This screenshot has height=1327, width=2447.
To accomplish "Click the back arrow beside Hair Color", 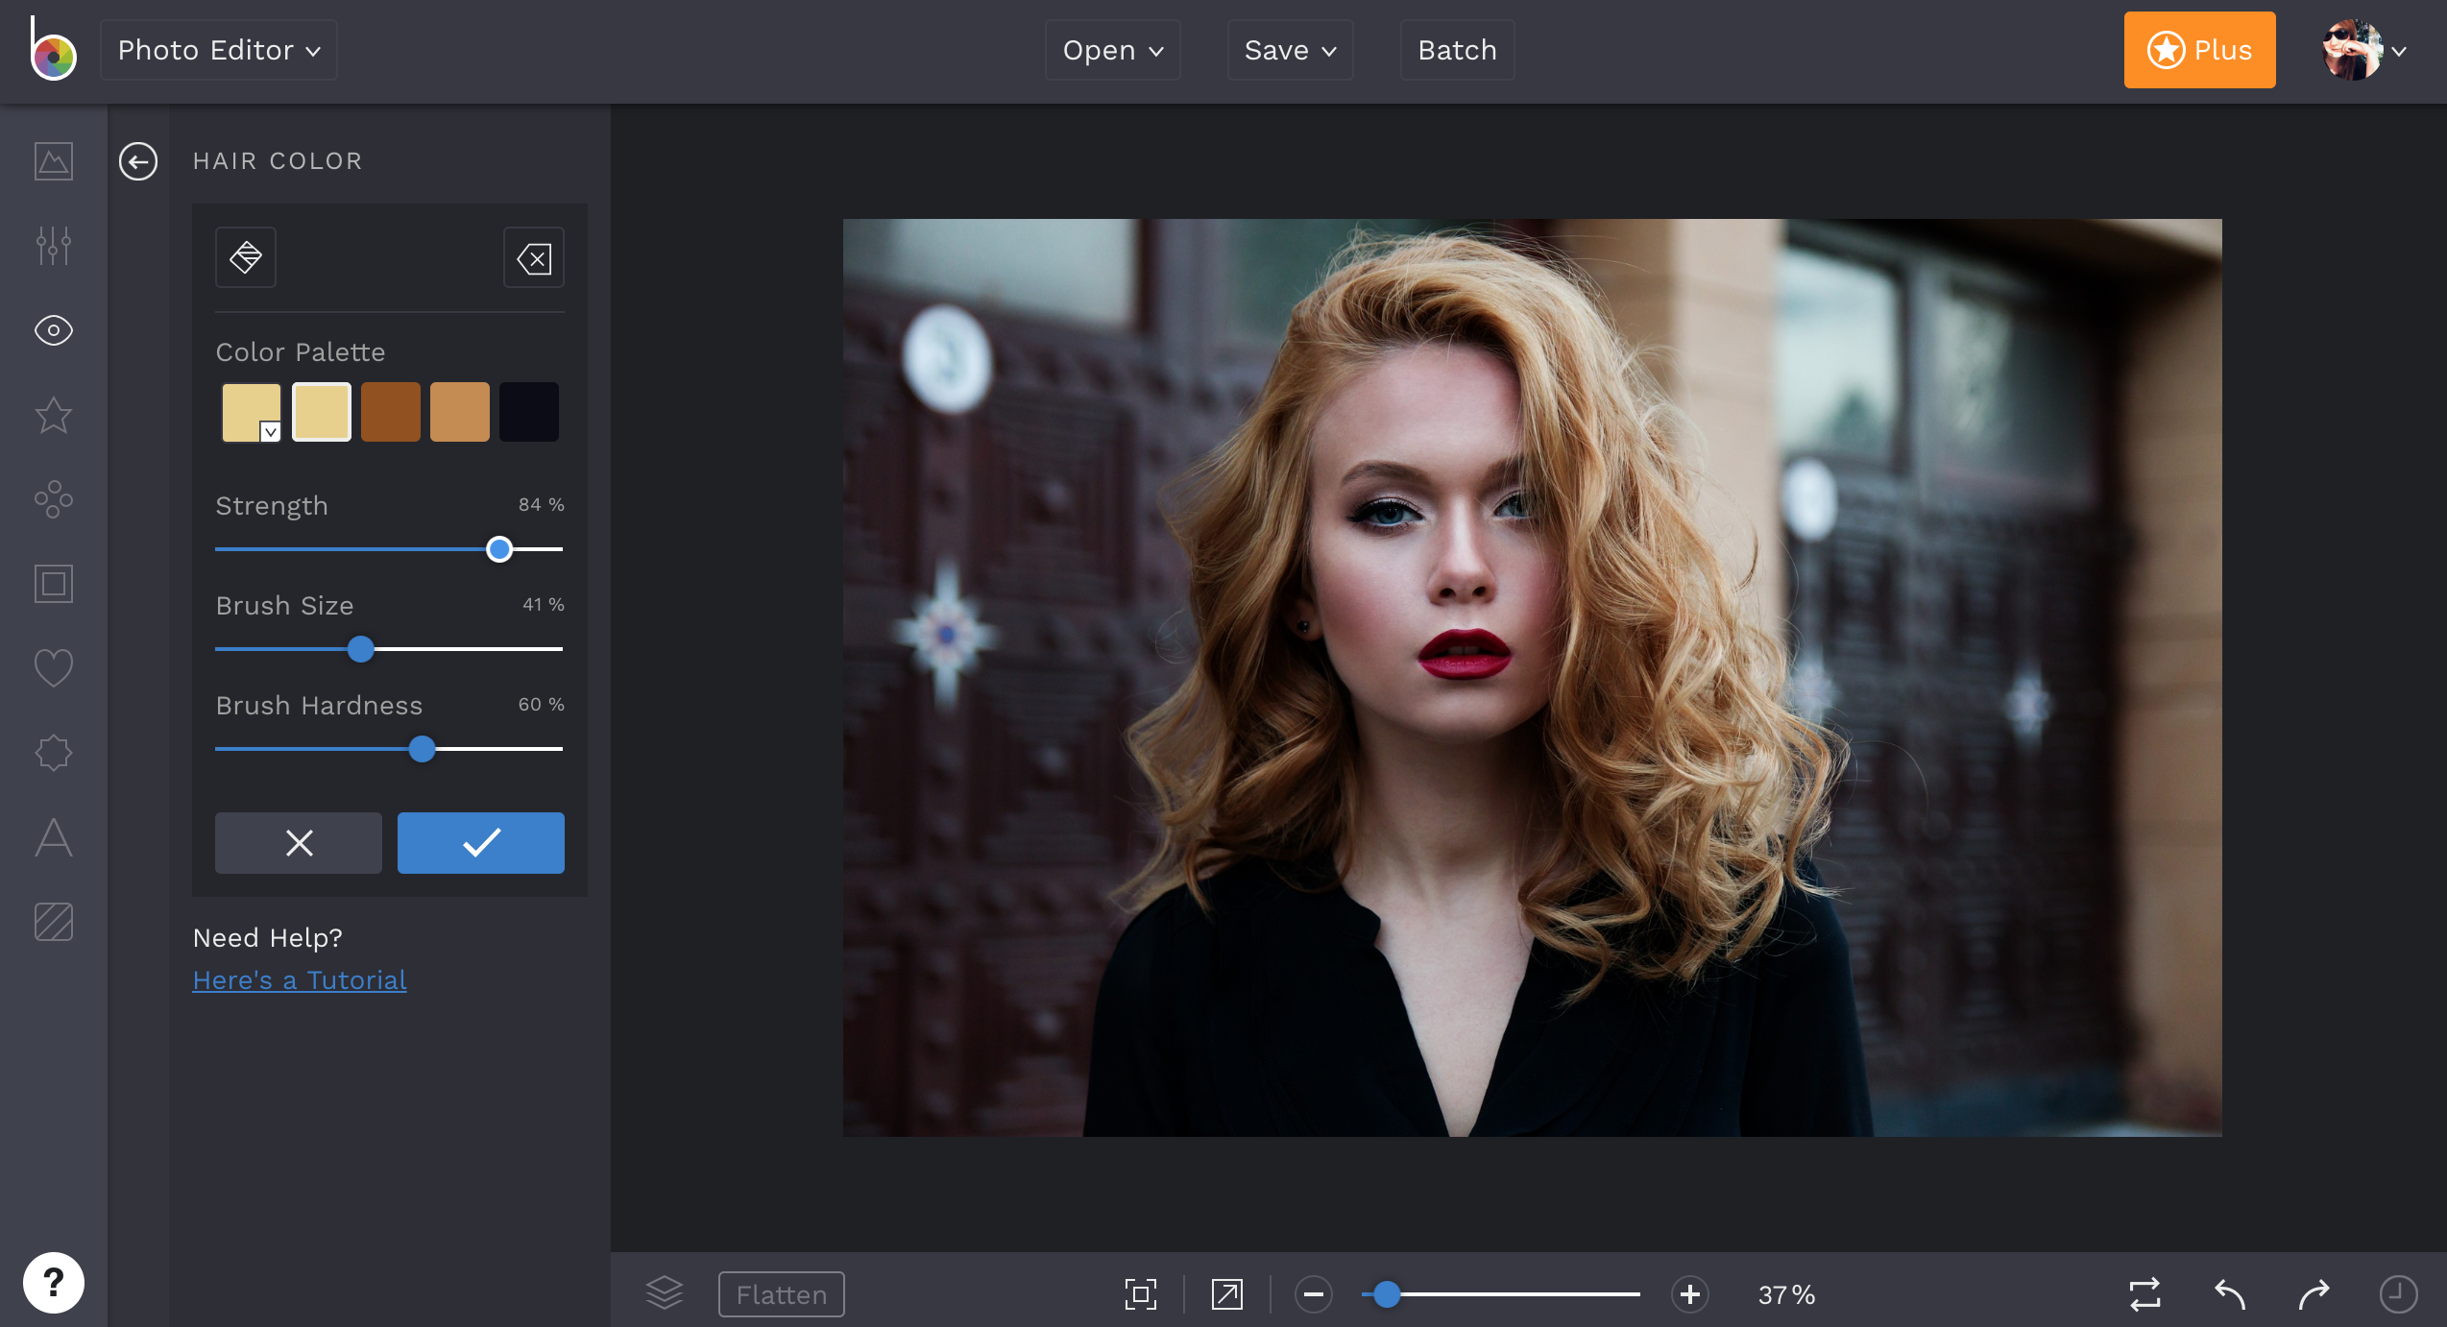I will point(138,161).
